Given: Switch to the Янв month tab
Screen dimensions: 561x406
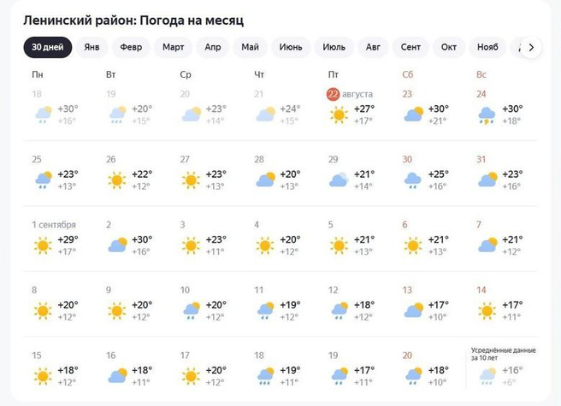Looking at the screenshot, I should (x=92, y=47).
